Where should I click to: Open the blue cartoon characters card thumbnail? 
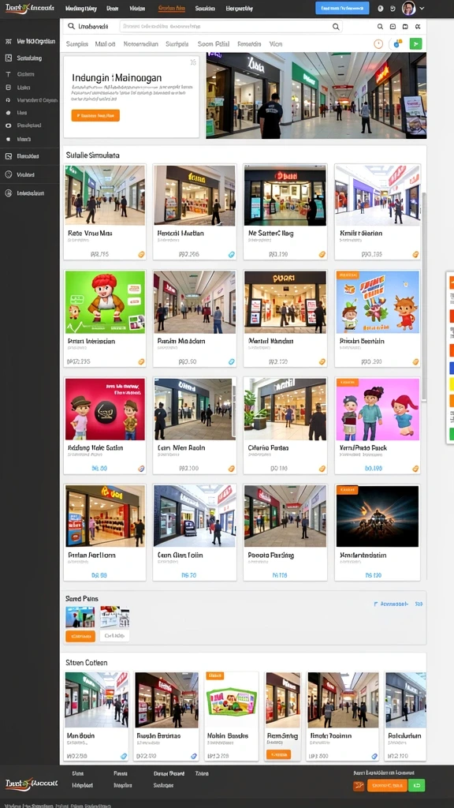coord(378,302)
